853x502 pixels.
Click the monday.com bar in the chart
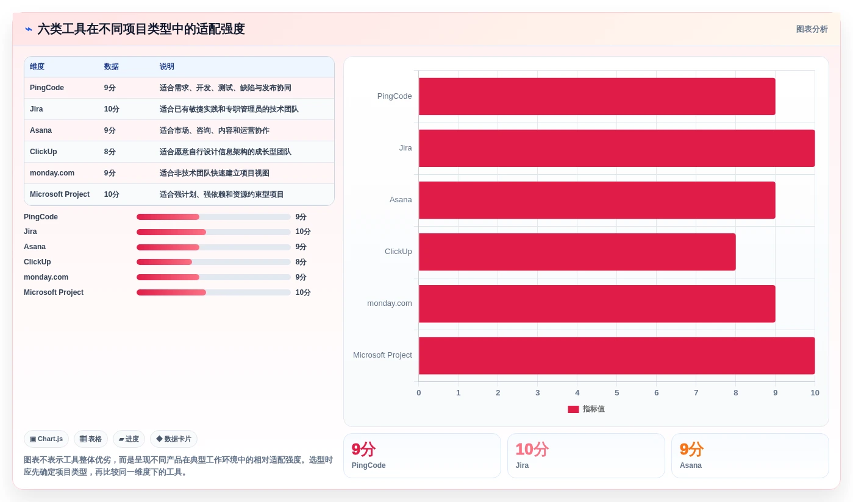click(x=597, y=303)
